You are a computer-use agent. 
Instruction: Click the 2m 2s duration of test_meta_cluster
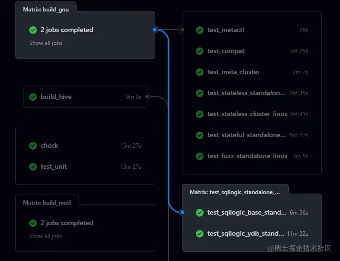[300, 72]
